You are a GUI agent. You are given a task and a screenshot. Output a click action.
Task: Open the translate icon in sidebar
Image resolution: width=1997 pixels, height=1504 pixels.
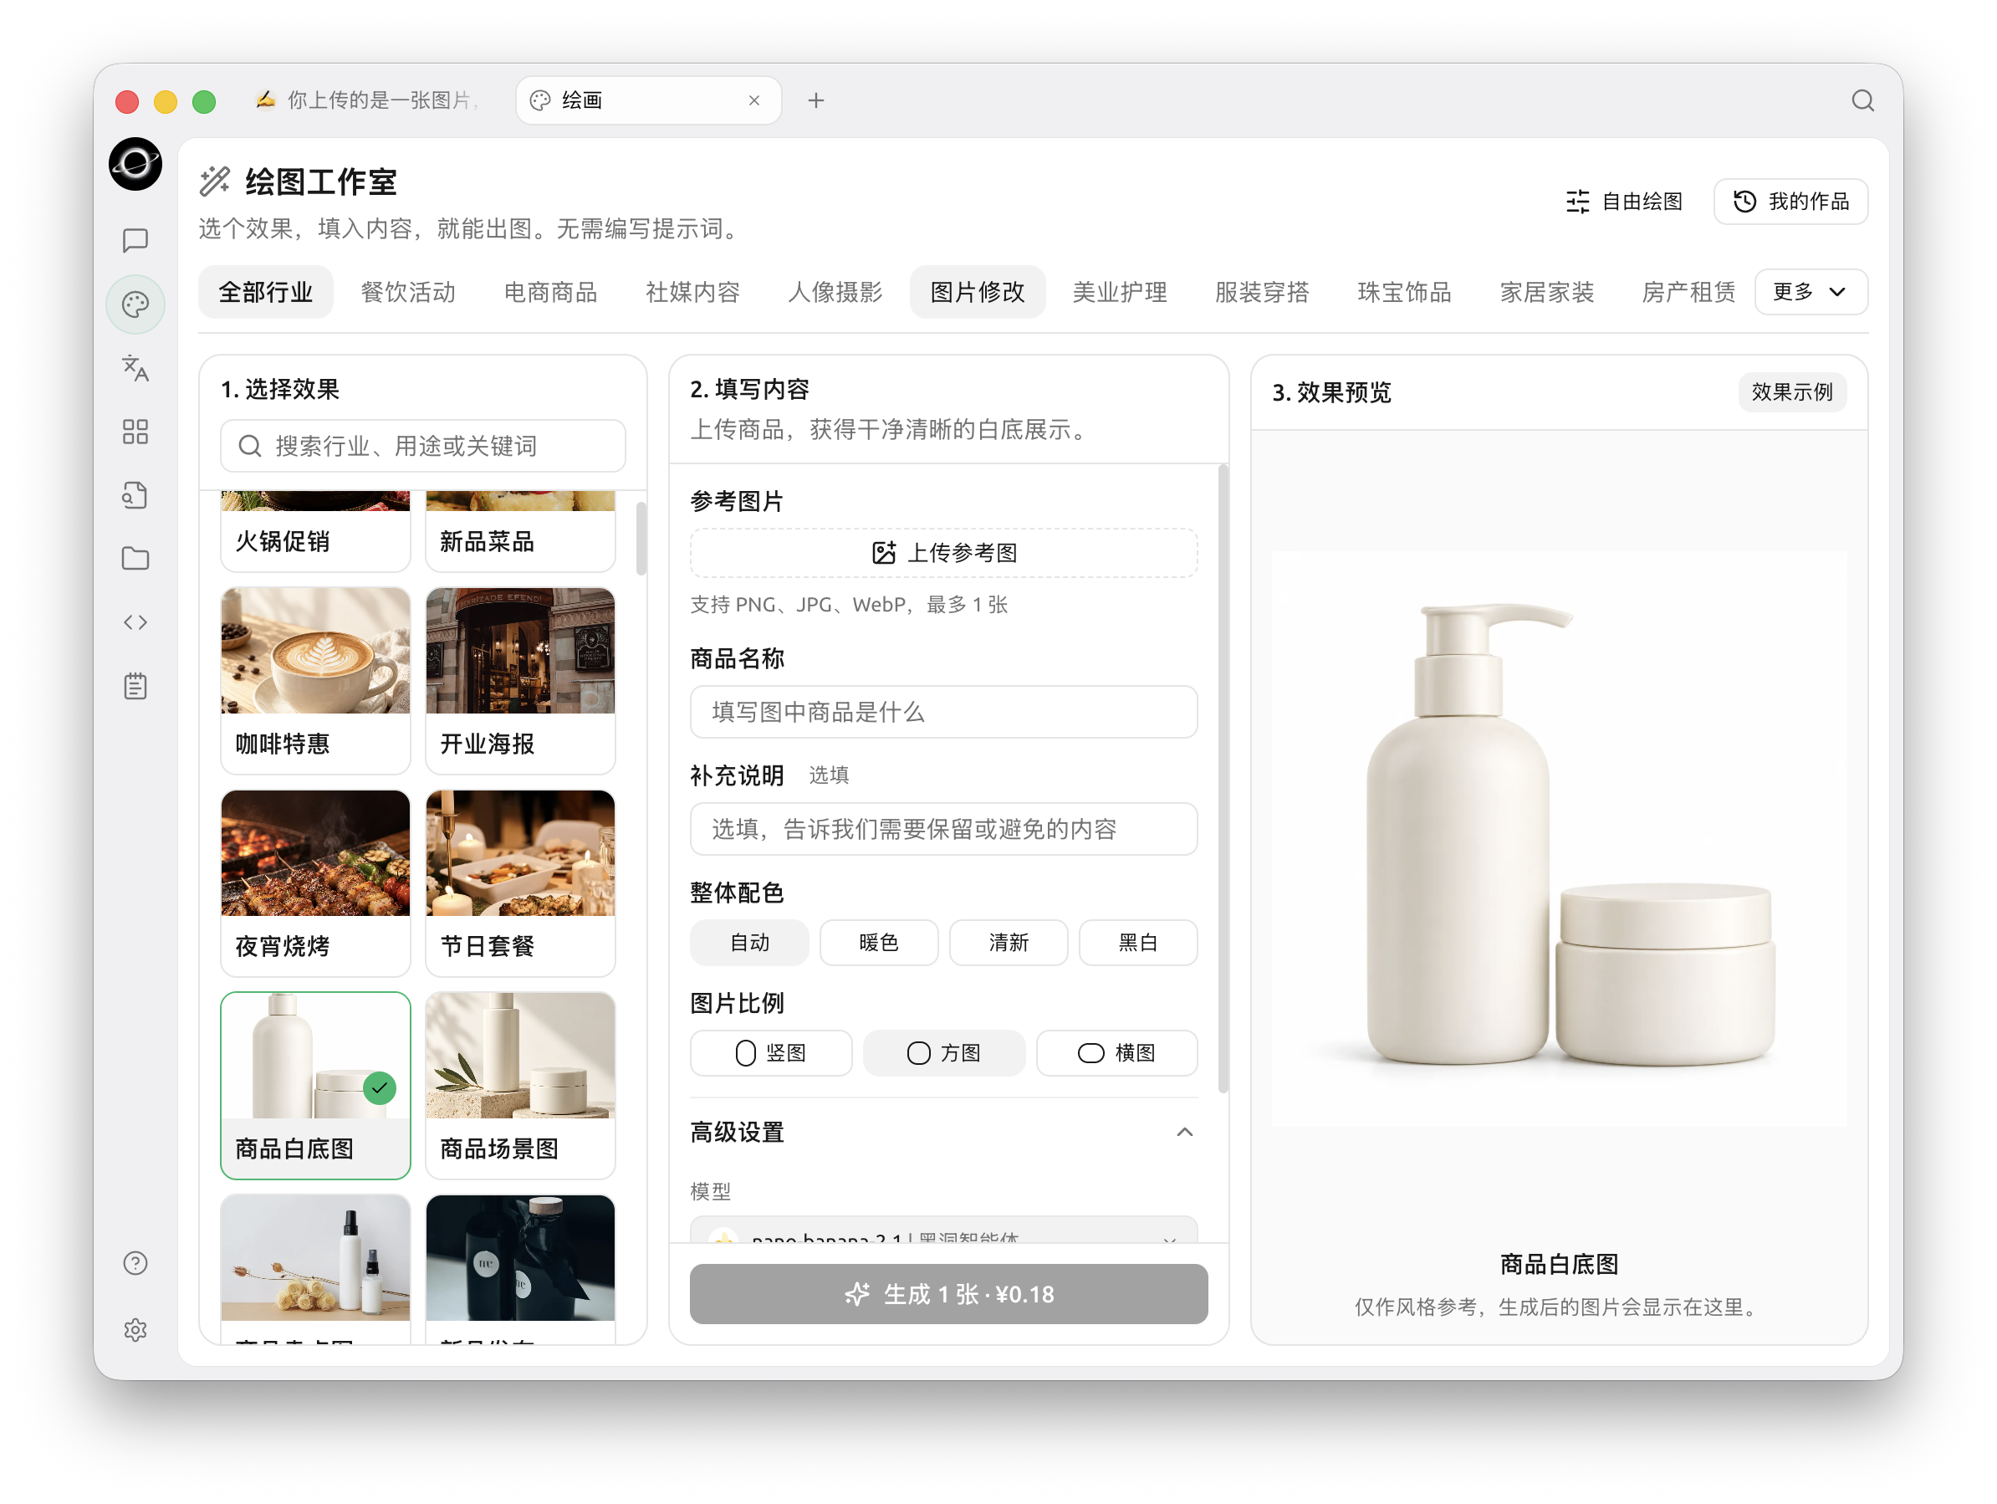[135, 368]
